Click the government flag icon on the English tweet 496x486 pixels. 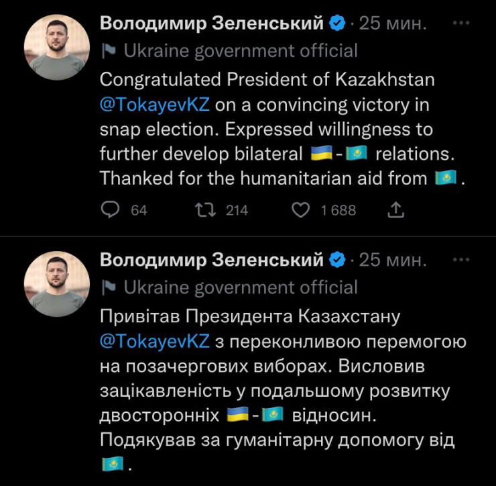point(109,51)
